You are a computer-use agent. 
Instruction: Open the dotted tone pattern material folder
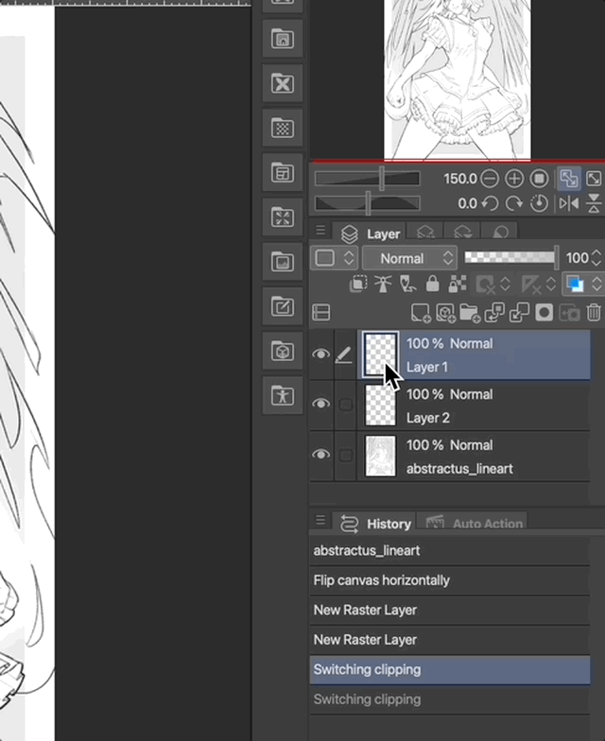point(282,128)
